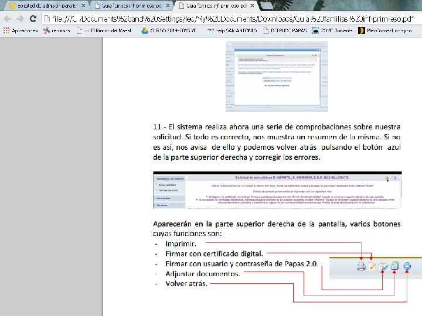The width and height of the screenshot is (422, 316).
Task: Open the DELPHOS PAPAS bookmark
Action: click(x=285, y=30)
